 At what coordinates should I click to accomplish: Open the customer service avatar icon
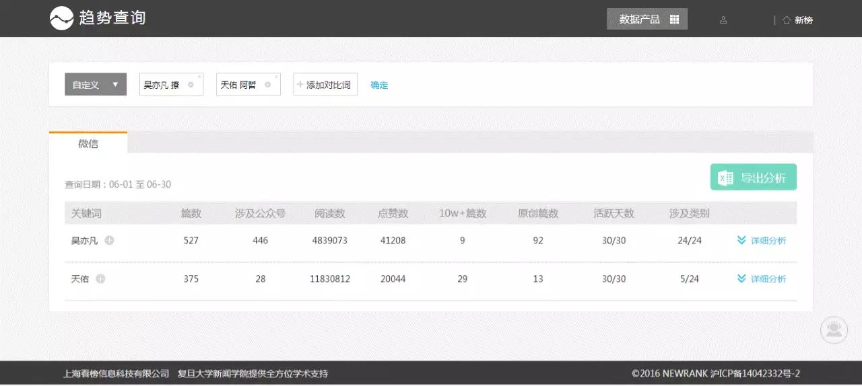point(834,330)
